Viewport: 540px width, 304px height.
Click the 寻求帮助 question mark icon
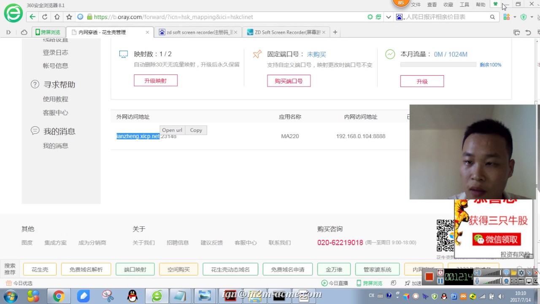pos(35,84)
